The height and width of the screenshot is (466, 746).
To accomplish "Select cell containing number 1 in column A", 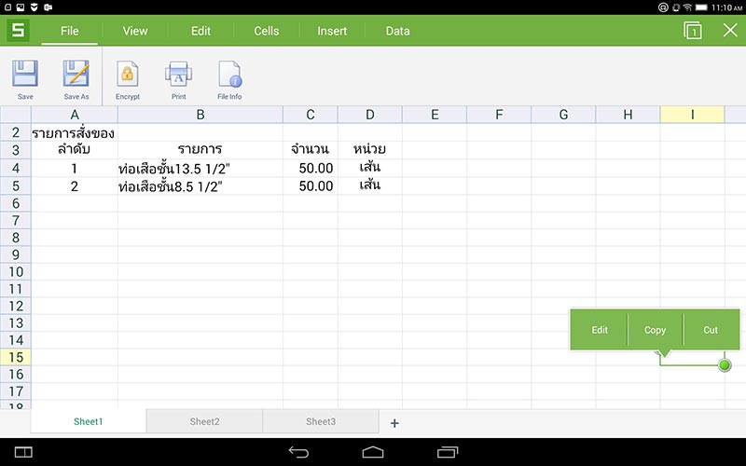I will (x=75, y=169).
